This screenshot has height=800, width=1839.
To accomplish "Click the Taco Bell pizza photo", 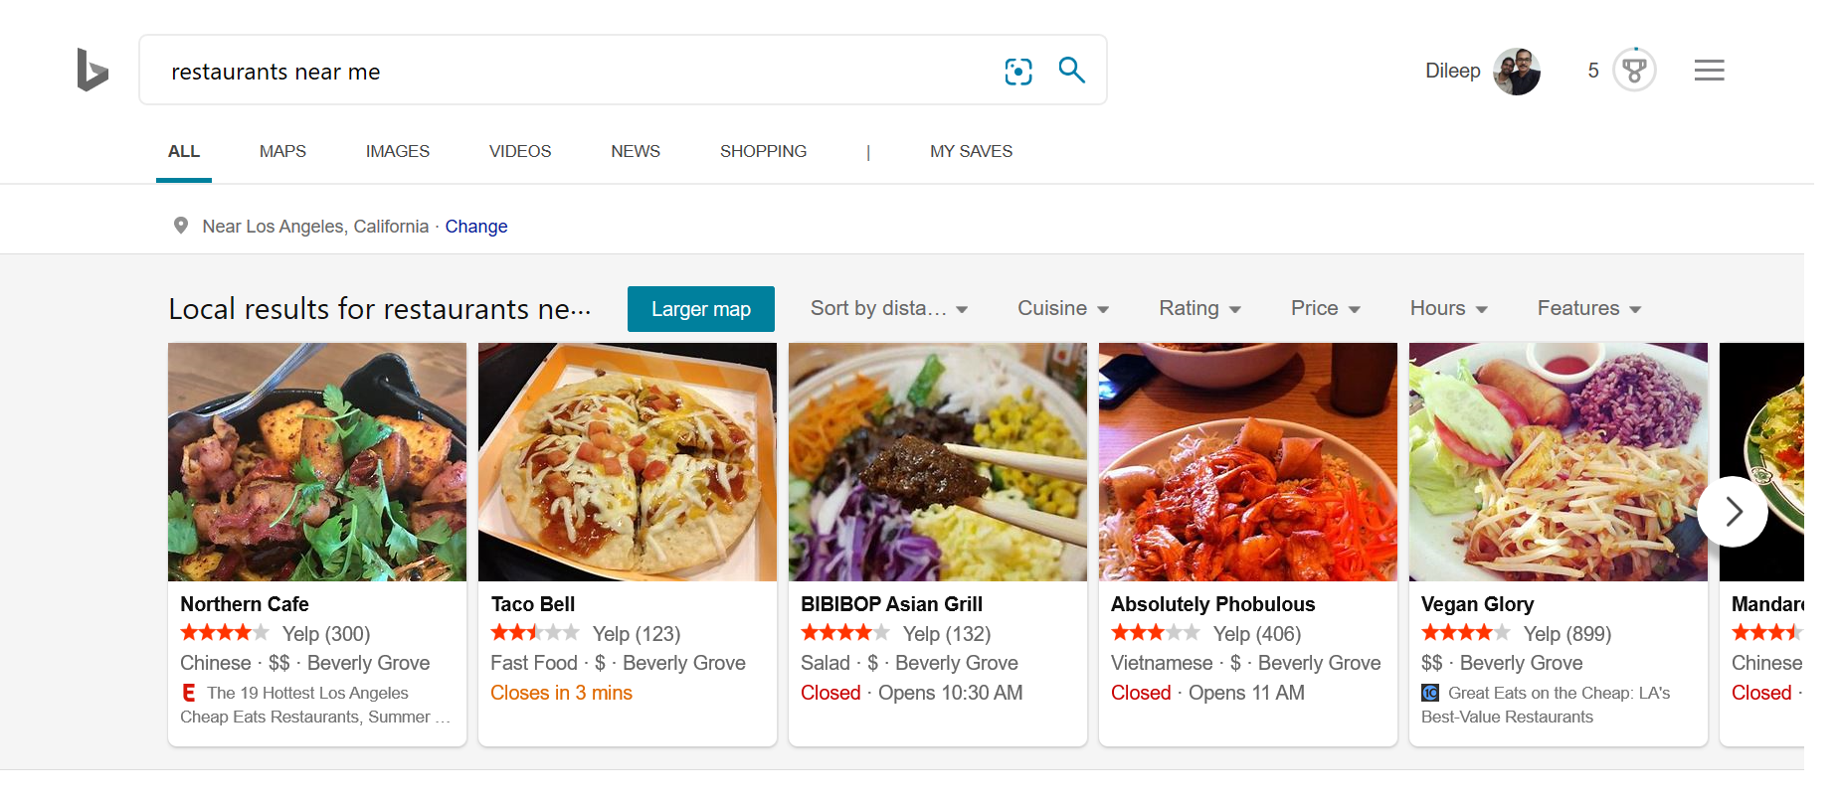I will [627, 462].
